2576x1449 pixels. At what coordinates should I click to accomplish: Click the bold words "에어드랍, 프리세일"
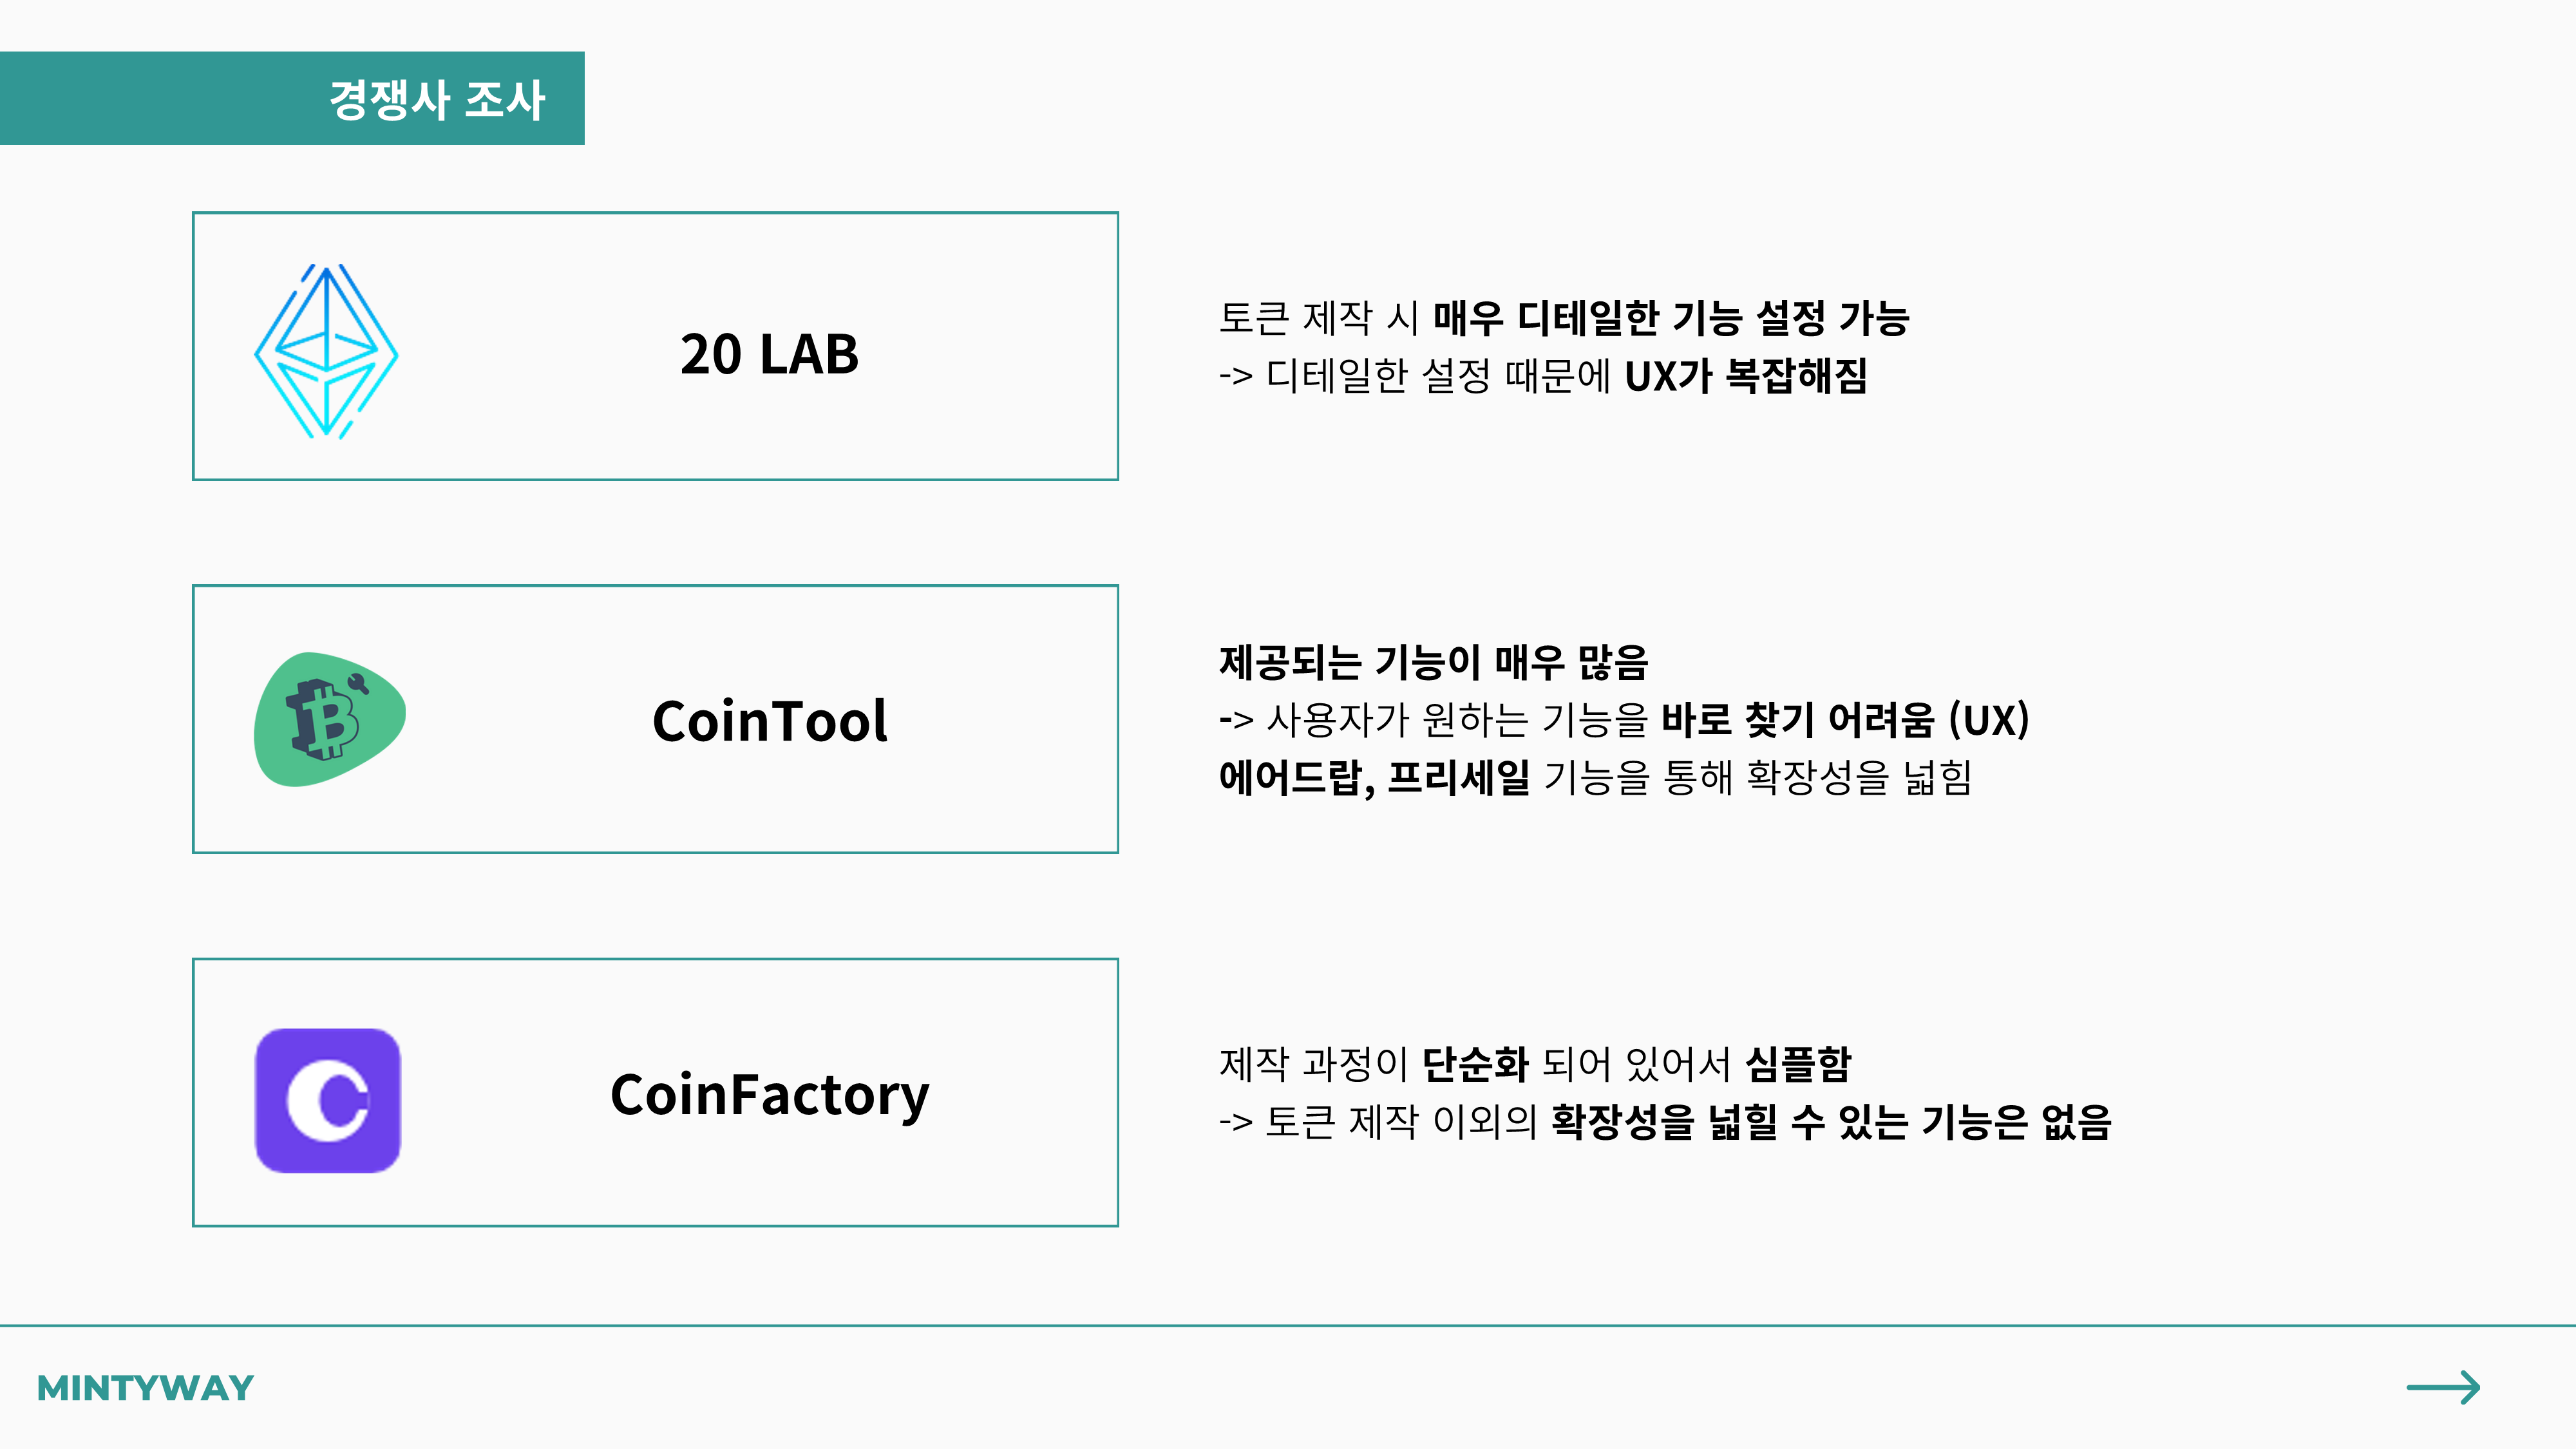(1374, 777)
